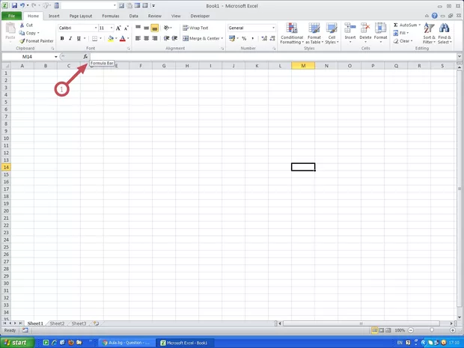Toggle Wrap Text
The height and width of the screenshot is (348, 464).
pos(195,28)
